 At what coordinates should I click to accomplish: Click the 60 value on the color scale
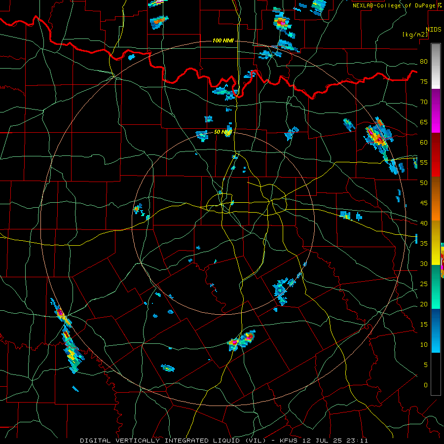pos(424,143)
